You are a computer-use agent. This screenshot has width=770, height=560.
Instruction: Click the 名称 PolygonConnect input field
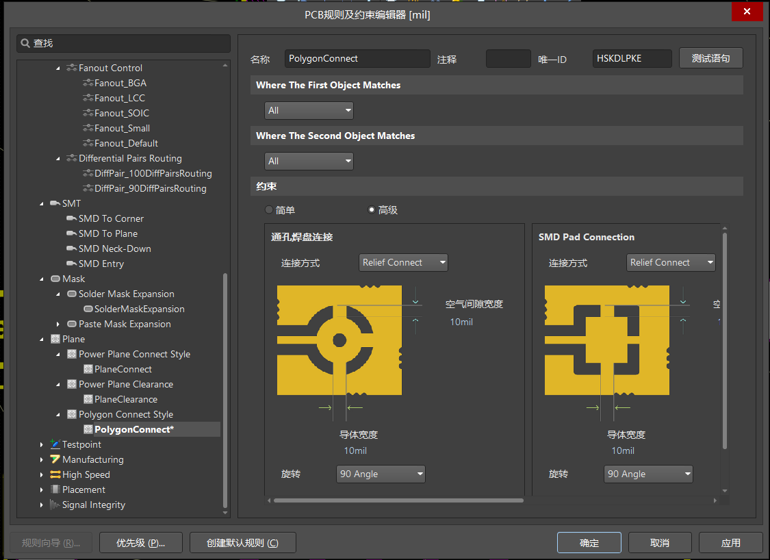tap(357, 58)
